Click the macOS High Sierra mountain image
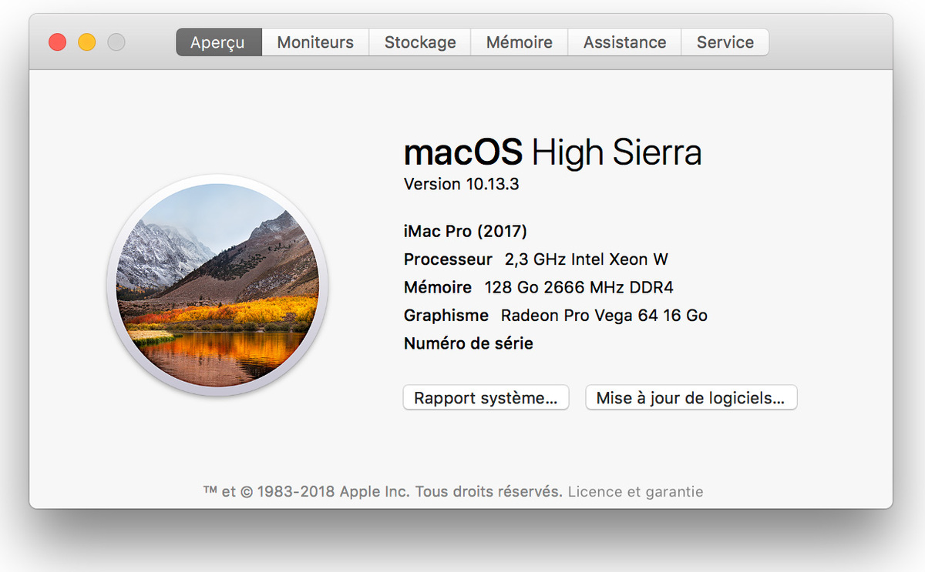This screenshot has width=925, height=572. click(217, 286)
